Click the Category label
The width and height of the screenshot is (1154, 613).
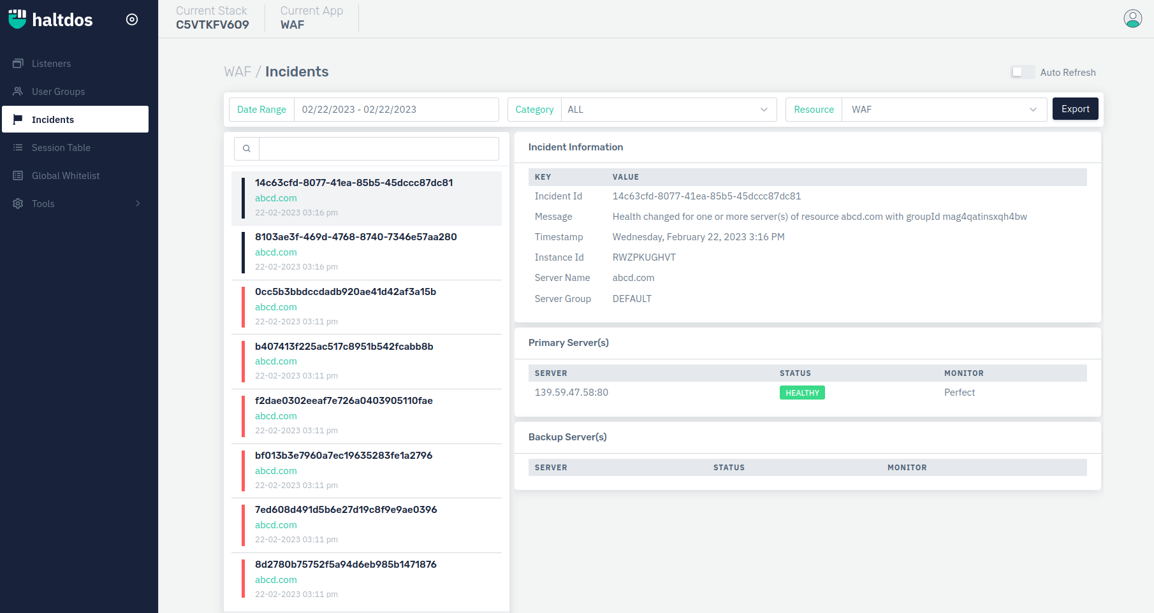[534, 110]
